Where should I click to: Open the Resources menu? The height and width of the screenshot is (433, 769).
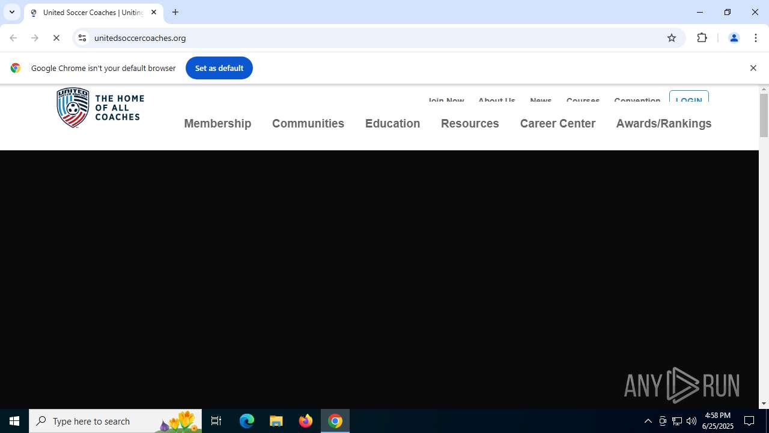[x=470, y=123]
